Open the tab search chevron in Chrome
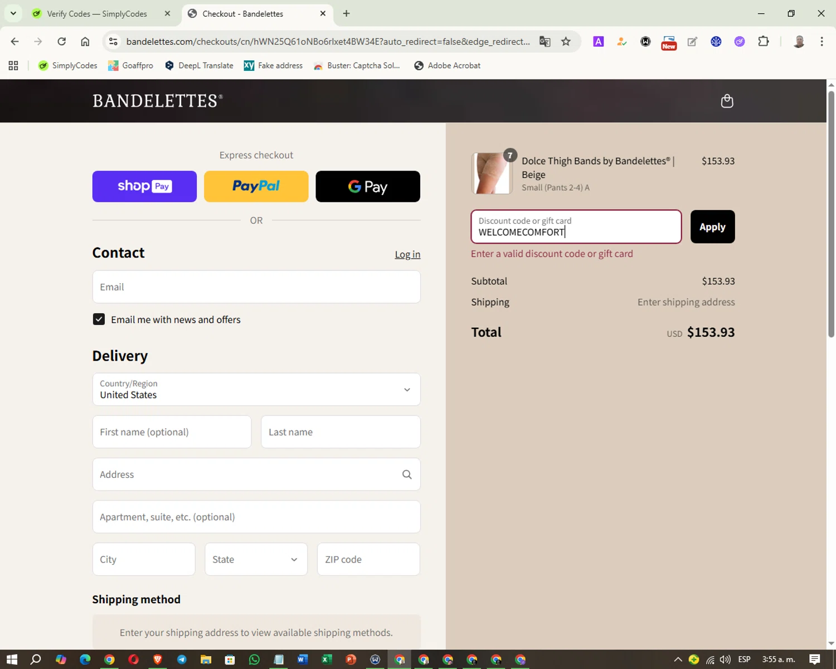This screenshot has width=836, height=669. tap(13, 13)
